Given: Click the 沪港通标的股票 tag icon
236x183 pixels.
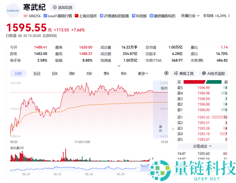Looking at the screenshot, I should [x=101, y=16].
